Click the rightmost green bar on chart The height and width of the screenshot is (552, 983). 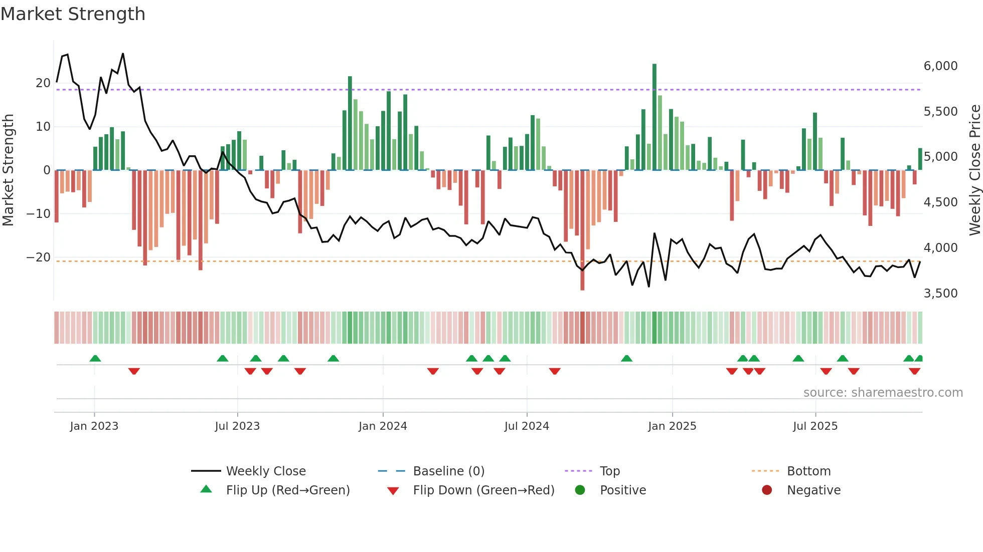point(920,159)
